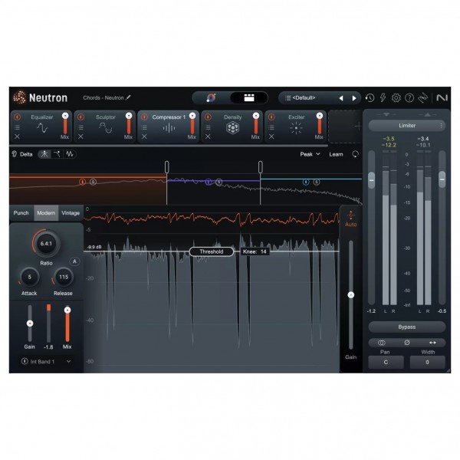Click the Native Instruments logo icon
The image size is (460, 460).
tap(442, 97)
